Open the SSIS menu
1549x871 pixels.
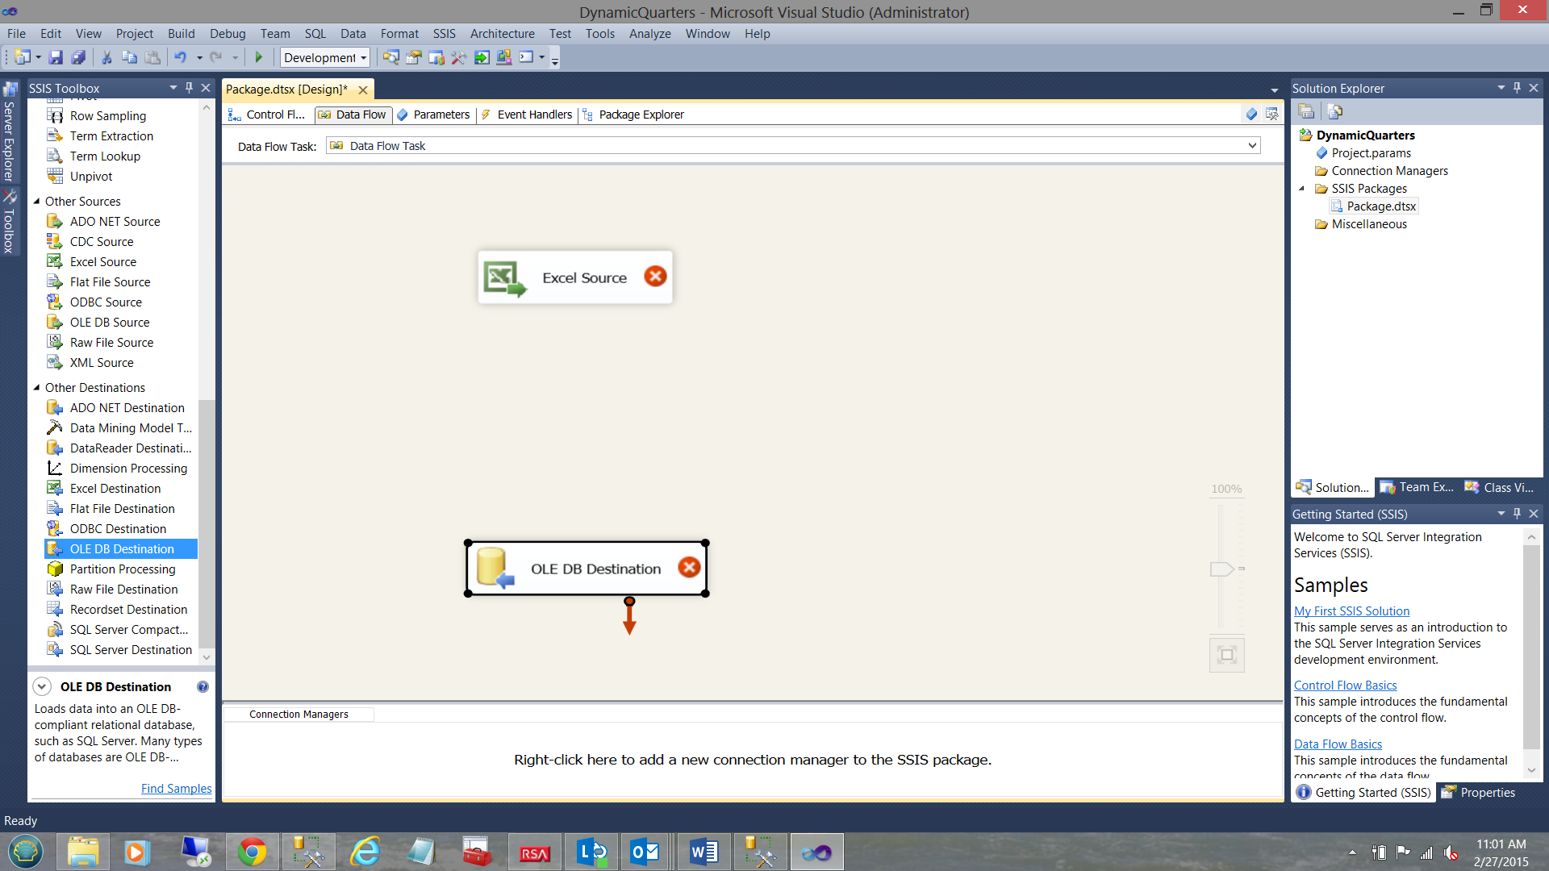pos(444,33)
